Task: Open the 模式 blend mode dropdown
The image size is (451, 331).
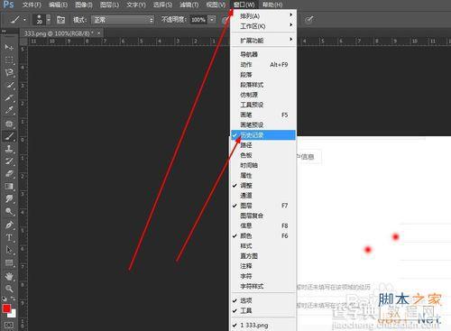Action: [123, 20]
